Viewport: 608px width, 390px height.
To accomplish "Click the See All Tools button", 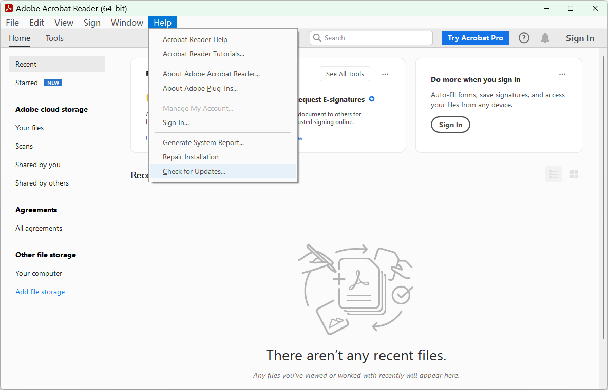I will click(345, 74).
